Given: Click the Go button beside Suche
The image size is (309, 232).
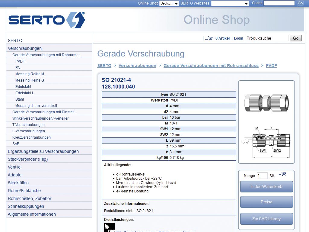Looking at the screenshot, I should click(300, 3).
